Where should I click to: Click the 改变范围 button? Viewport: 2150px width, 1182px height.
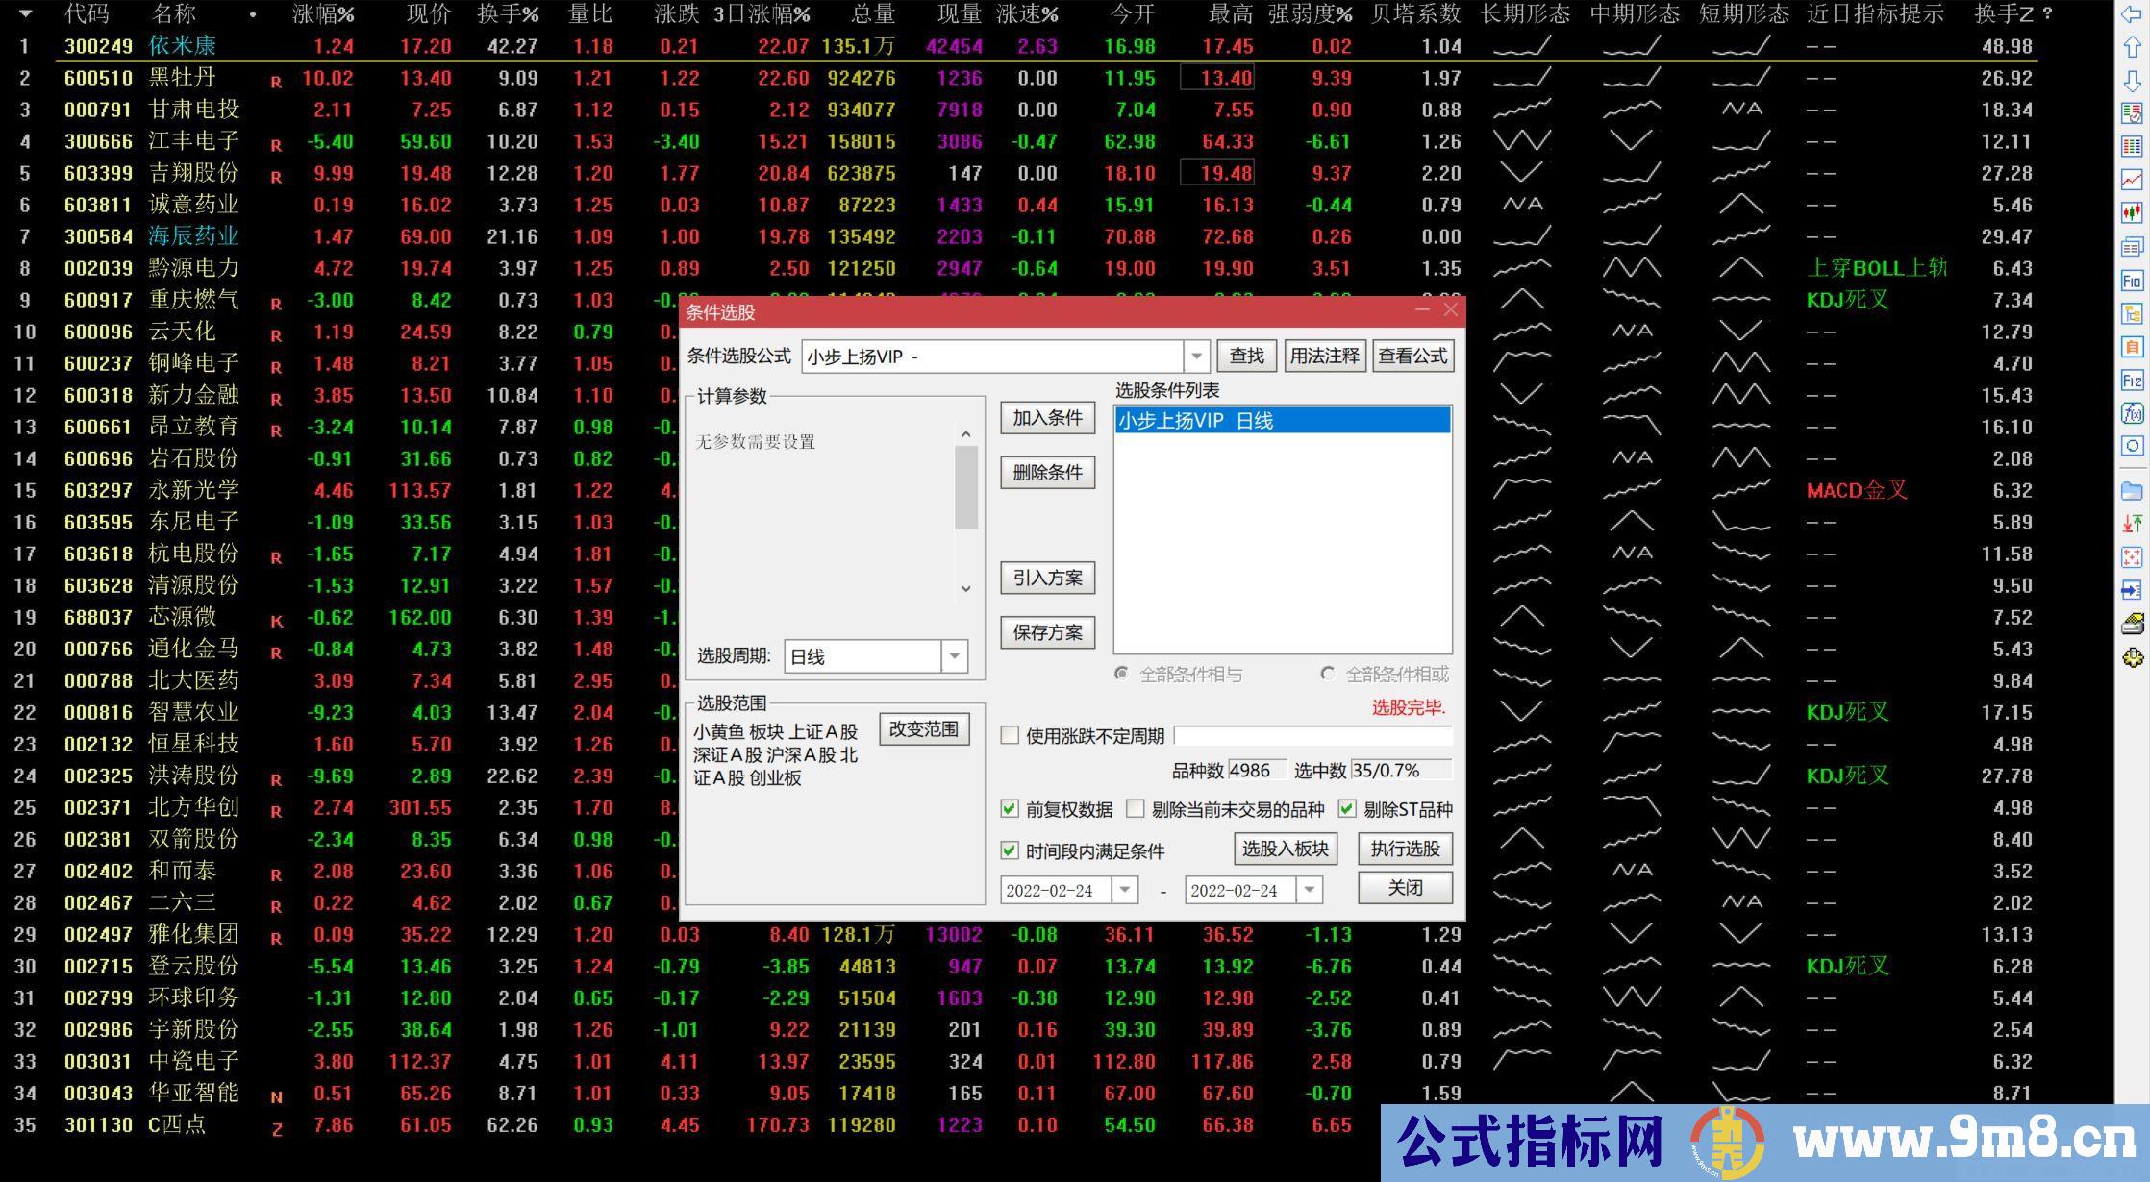tap(924, 729)
